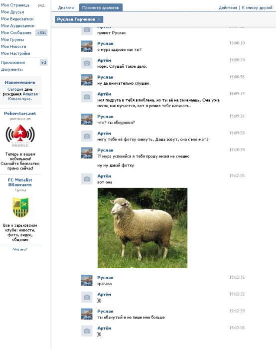Open the Действия actions menu
The image size is (276, 349).
pyautogui.click(x=228, y=7)
